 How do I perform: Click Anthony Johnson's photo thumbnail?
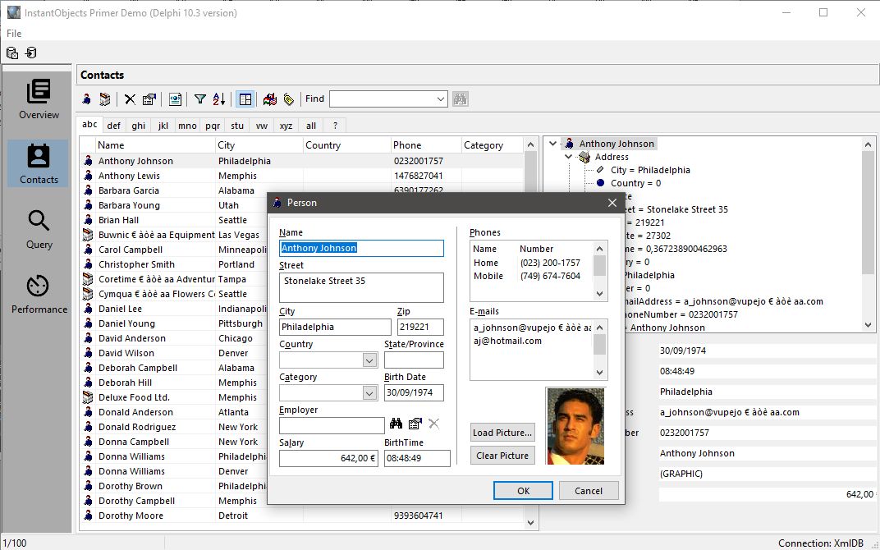[575, 425]
